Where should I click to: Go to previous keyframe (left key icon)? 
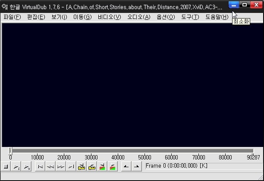tap(82, 166)
